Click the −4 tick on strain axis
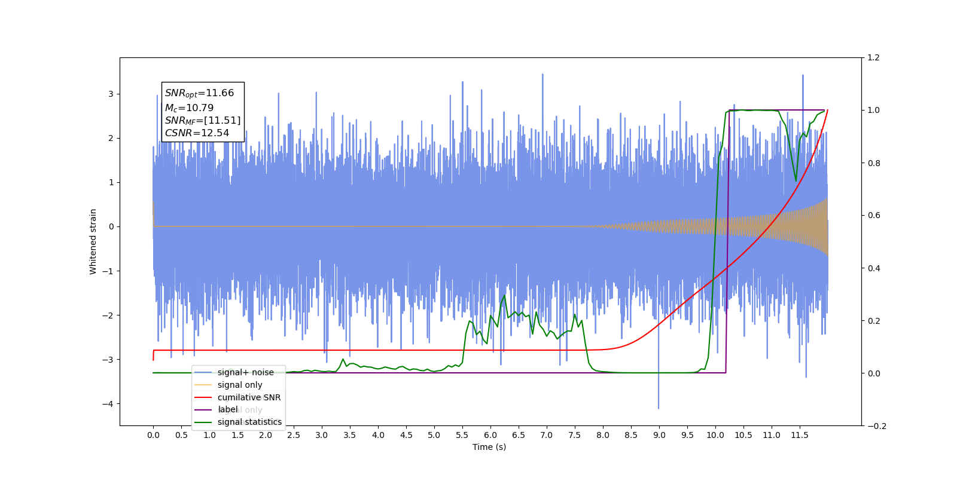The image size is (957, 478). pos(108,404)
